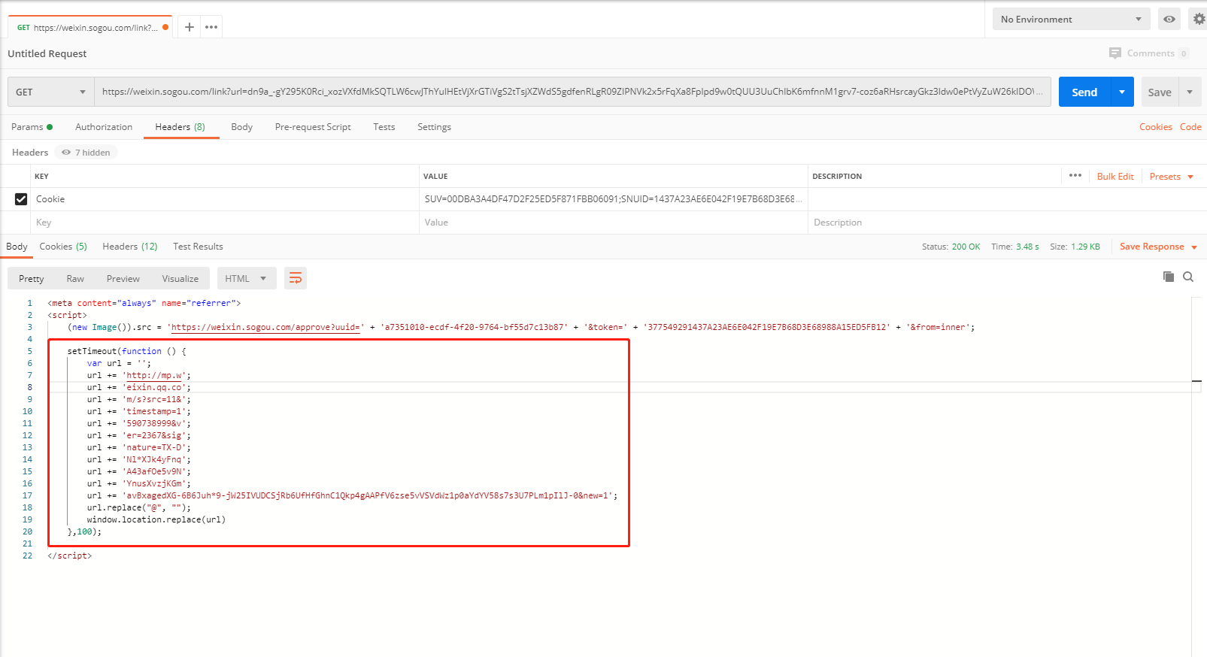Click the Untitled Request title

(x=47, y=53)
